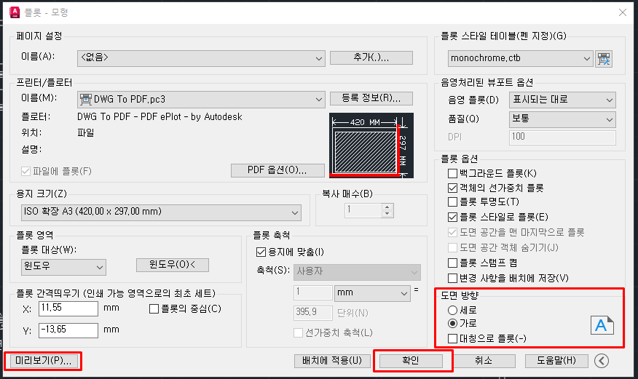
Task: Toggle 플롯 스타일로 플롯(E) checkbox
Action: coord(452,217)
